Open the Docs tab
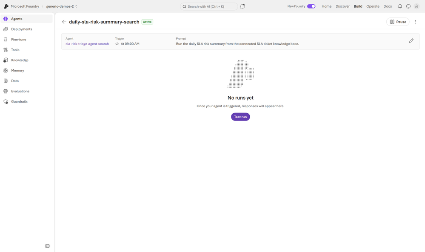 [387, 6]
